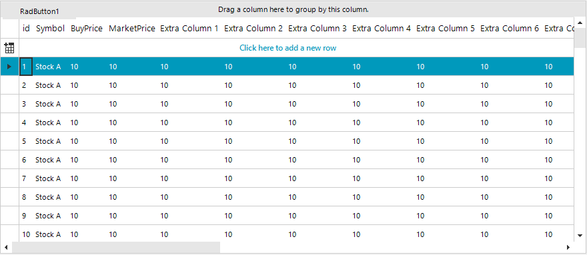Select the id cell of row 1
The width and height of the screenshot is (587, 255).
pyautogui.click(x=26, y=67)
